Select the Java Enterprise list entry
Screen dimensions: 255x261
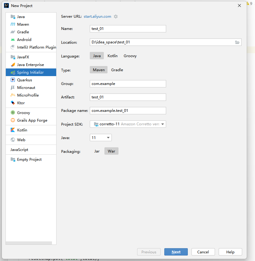click(31, 64)
